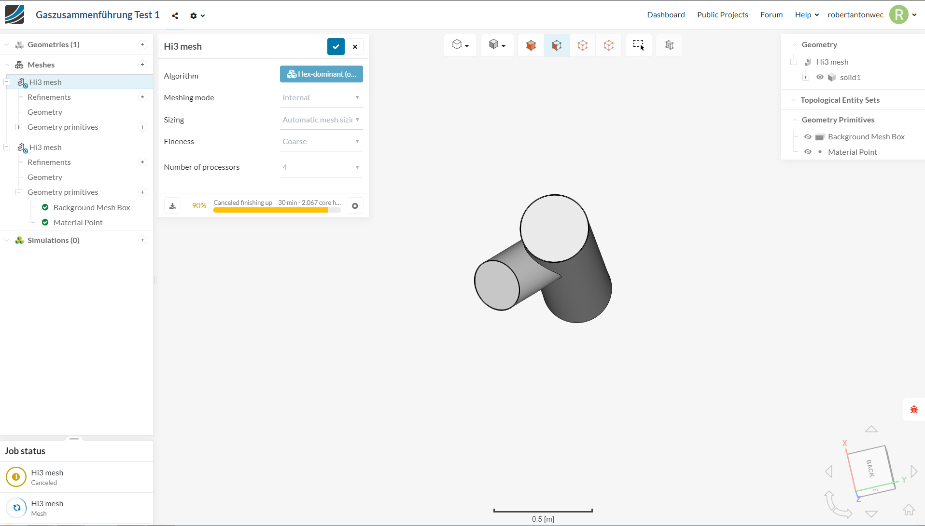Viewport: 925px width, 526px height.
Task: Open the Dashboard page
Action: [x=666, y=15]
